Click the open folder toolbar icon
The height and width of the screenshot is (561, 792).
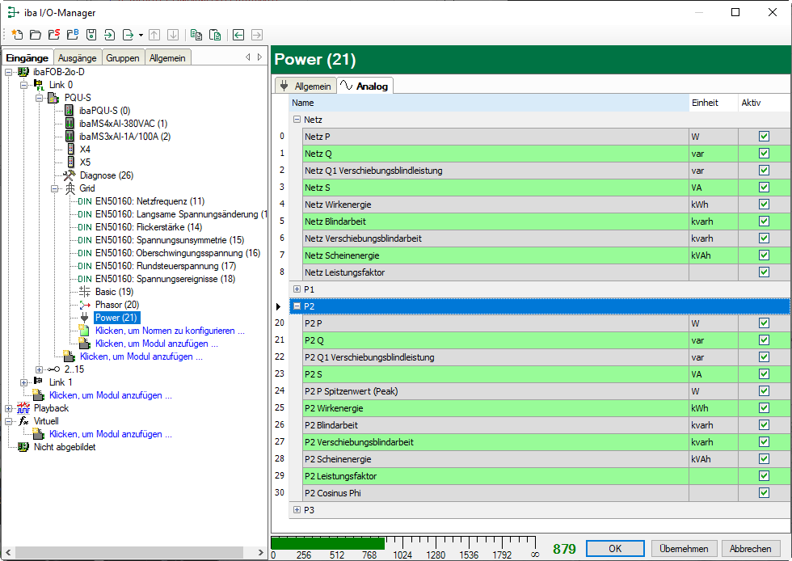point(35,35)
